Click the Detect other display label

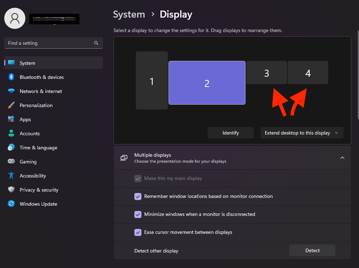(156, 251)
